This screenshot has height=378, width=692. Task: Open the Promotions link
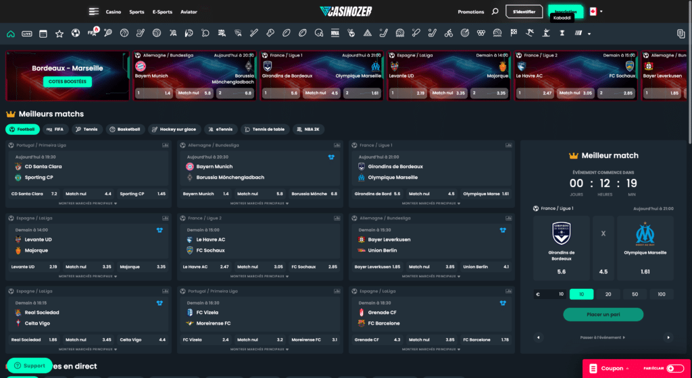click(471, 12)
